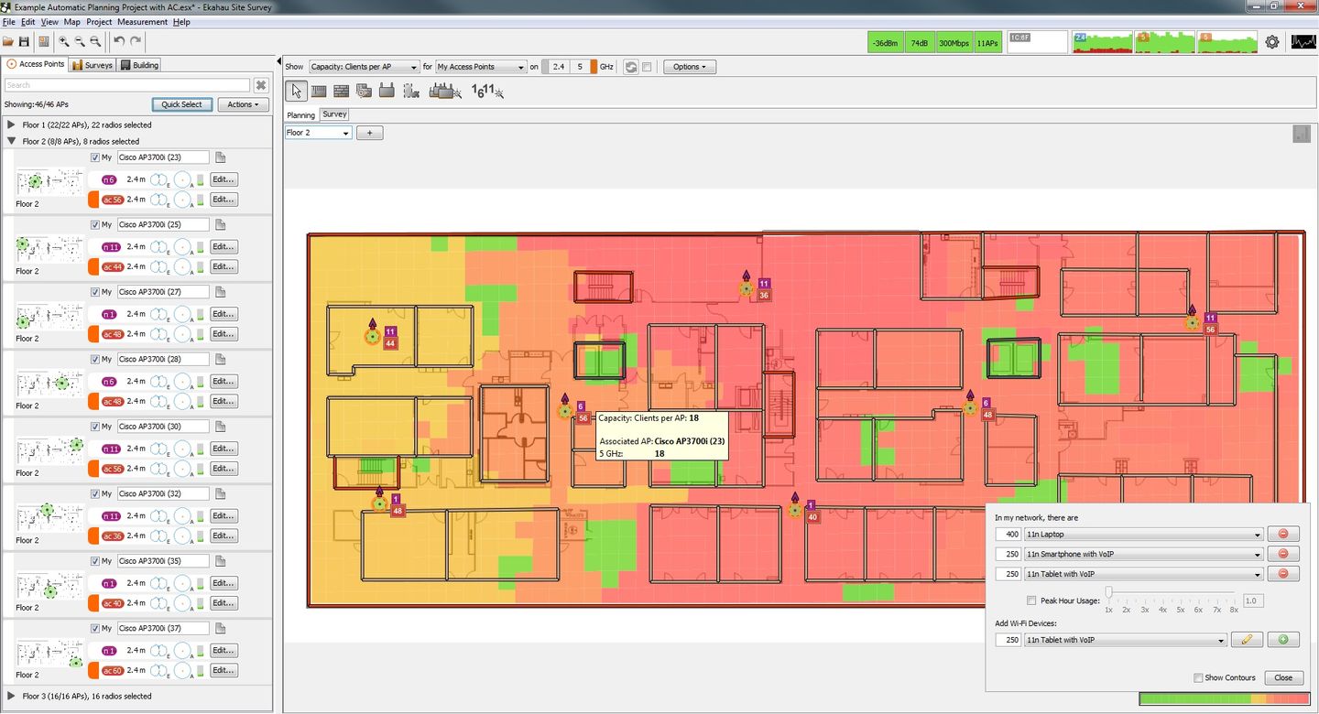Select the 5 GHz band toggle
The image size is (1319, 714).
580,67
